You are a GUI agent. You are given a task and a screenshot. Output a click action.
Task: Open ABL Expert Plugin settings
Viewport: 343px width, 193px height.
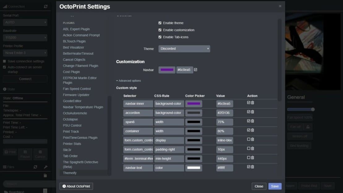[76, 29]
